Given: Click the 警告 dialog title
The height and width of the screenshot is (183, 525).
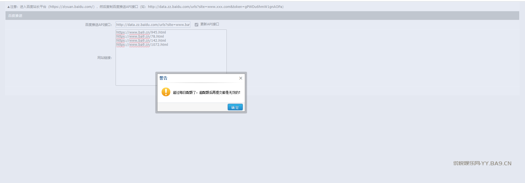Looking at the screenshot, I should pos(163,78).
